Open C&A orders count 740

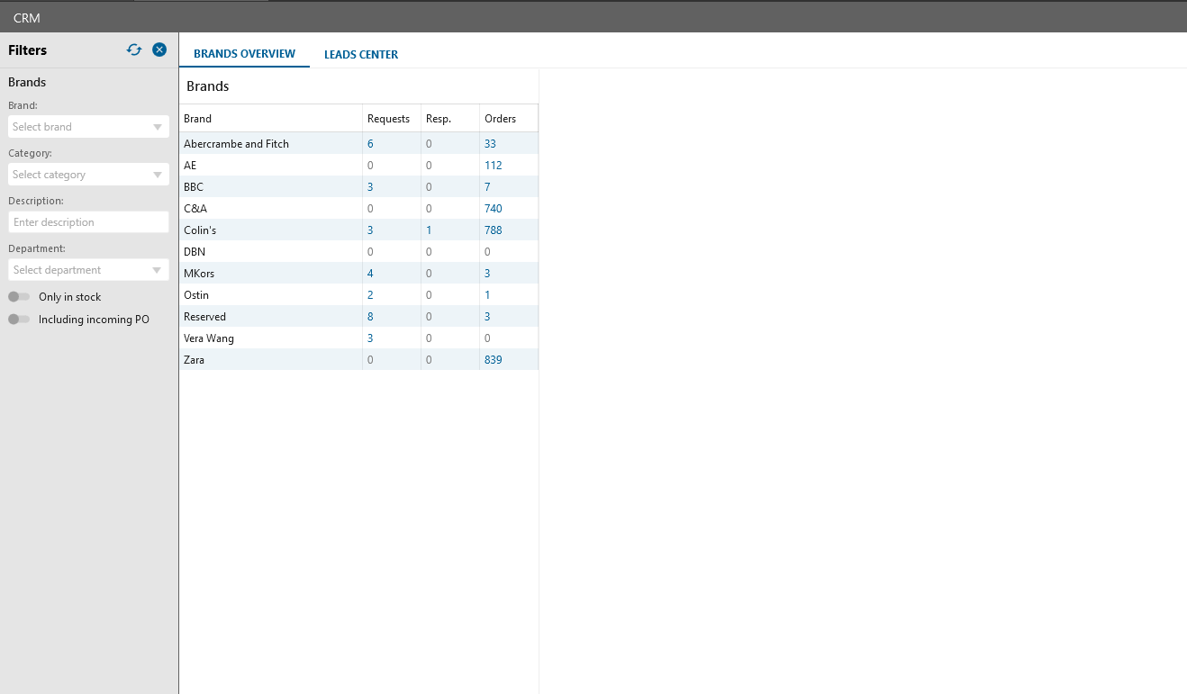(494, 209)
